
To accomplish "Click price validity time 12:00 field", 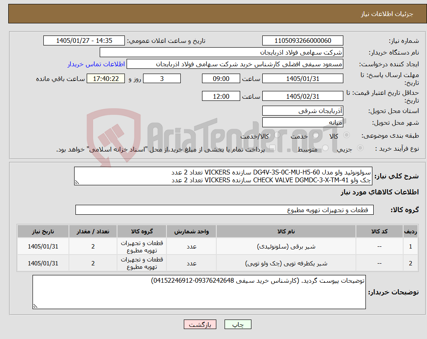I will tap(221, 96).
